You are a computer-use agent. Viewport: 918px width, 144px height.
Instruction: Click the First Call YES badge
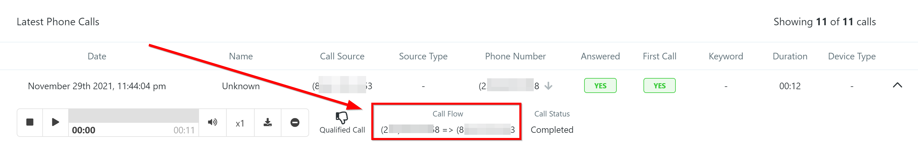point(659,85)
